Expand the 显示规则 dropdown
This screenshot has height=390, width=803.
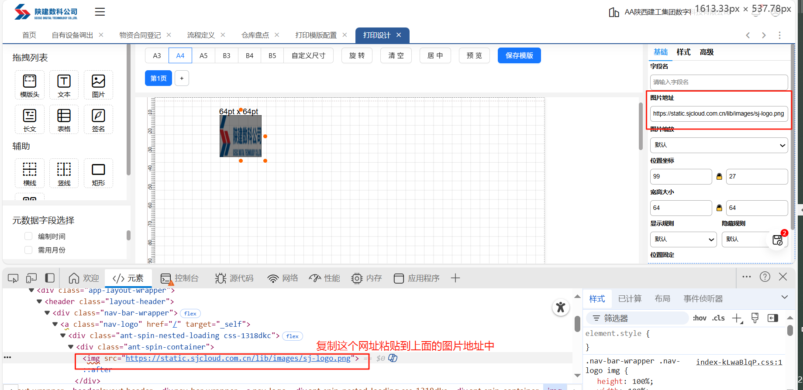[x=683, y=239]
